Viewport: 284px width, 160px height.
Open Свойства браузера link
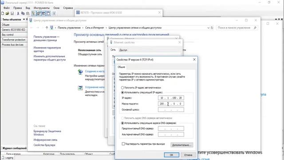[x=44, y=145]
